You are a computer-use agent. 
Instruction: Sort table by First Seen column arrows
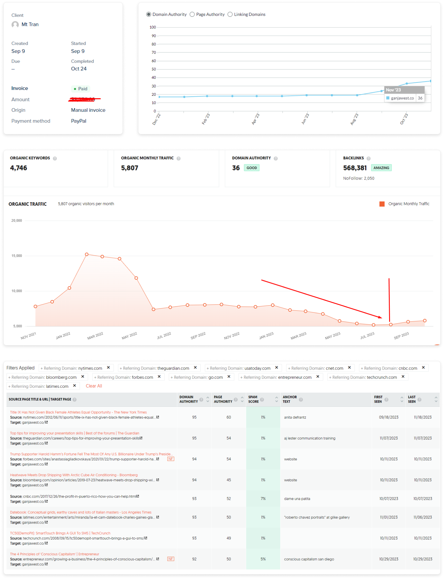click(x=402, y=399)
